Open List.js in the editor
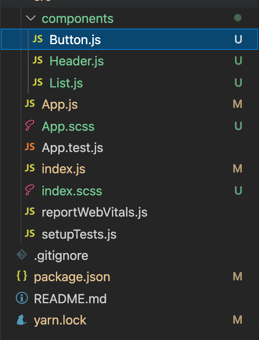 [x=66, y=83]
